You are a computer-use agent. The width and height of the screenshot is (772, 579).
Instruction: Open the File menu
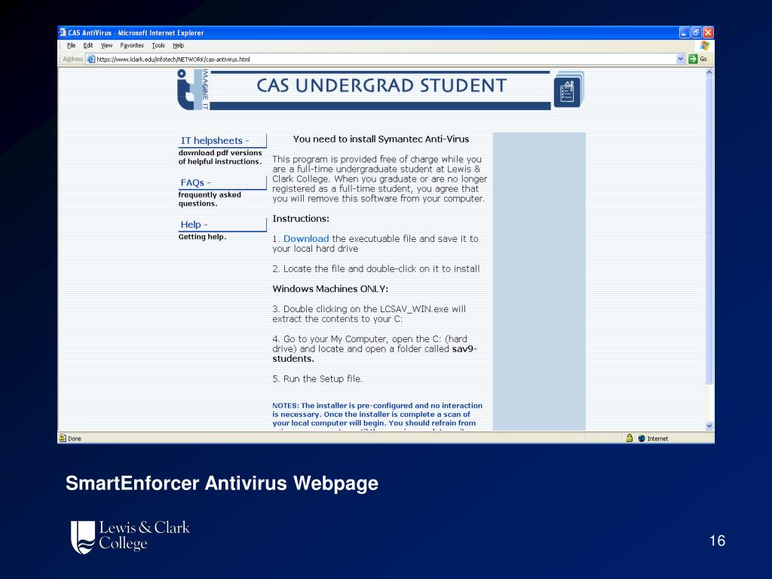[72, 45]
